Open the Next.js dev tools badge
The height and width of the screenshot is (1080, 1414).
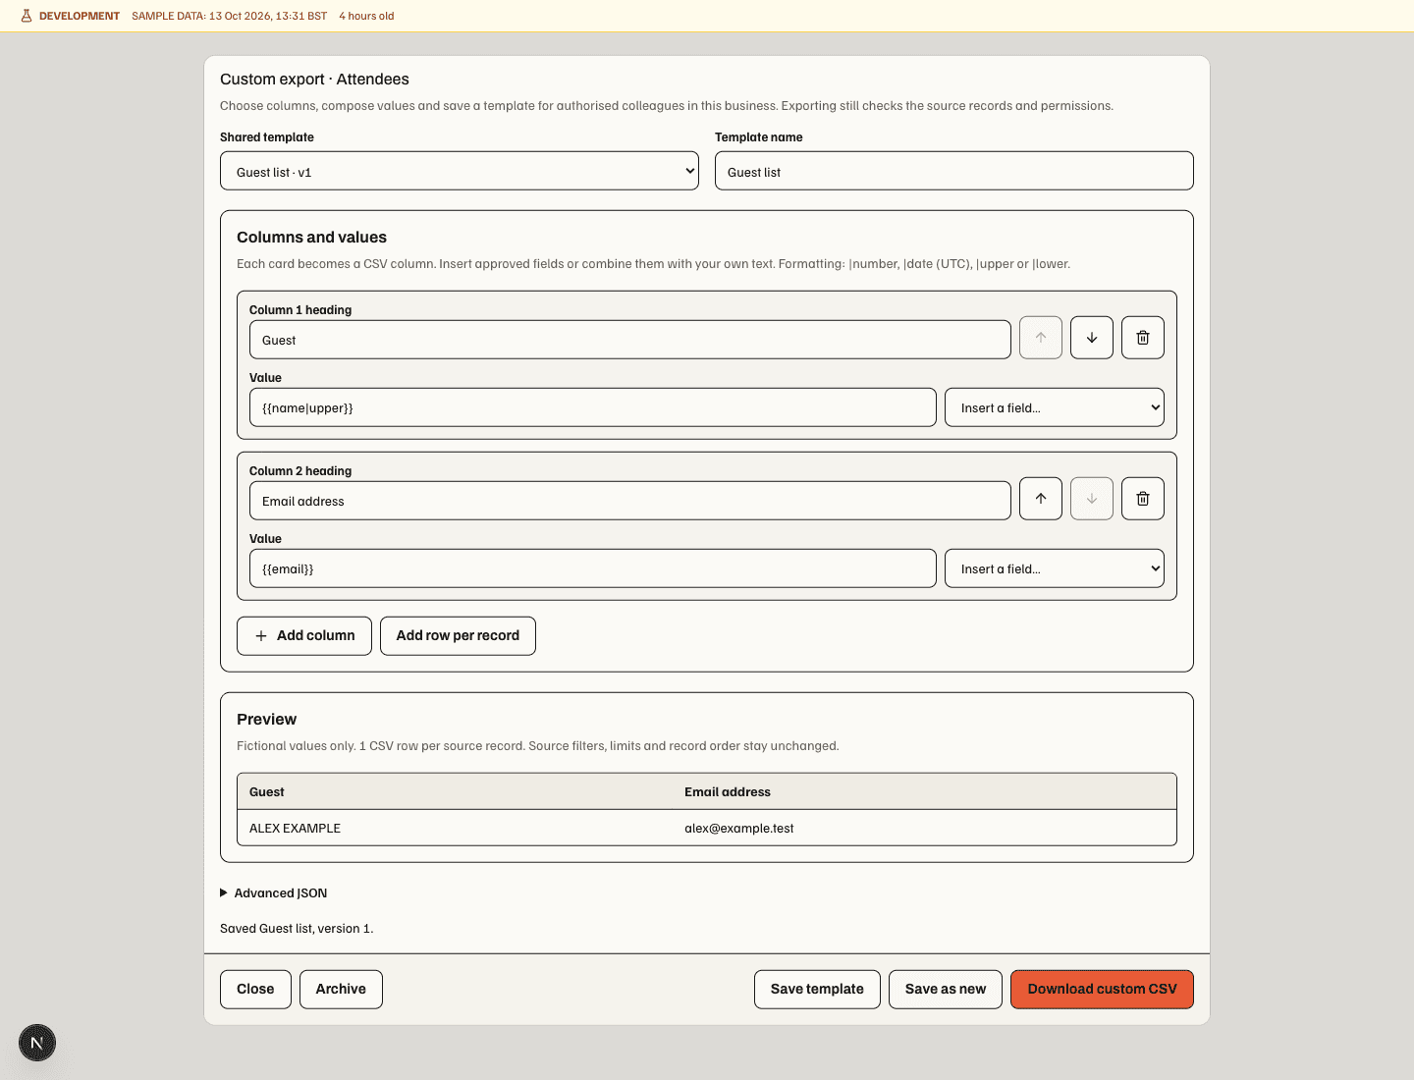click(x=37, y=1043)
